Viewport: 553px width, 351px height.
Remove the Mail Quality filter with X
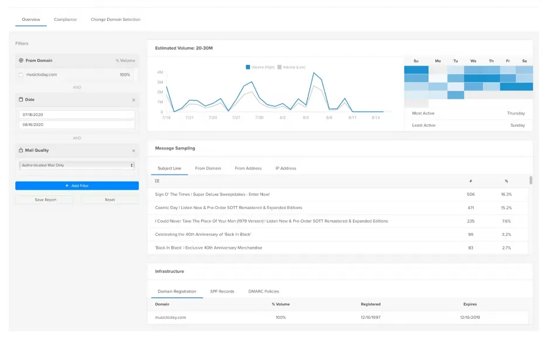click(133, 151)
